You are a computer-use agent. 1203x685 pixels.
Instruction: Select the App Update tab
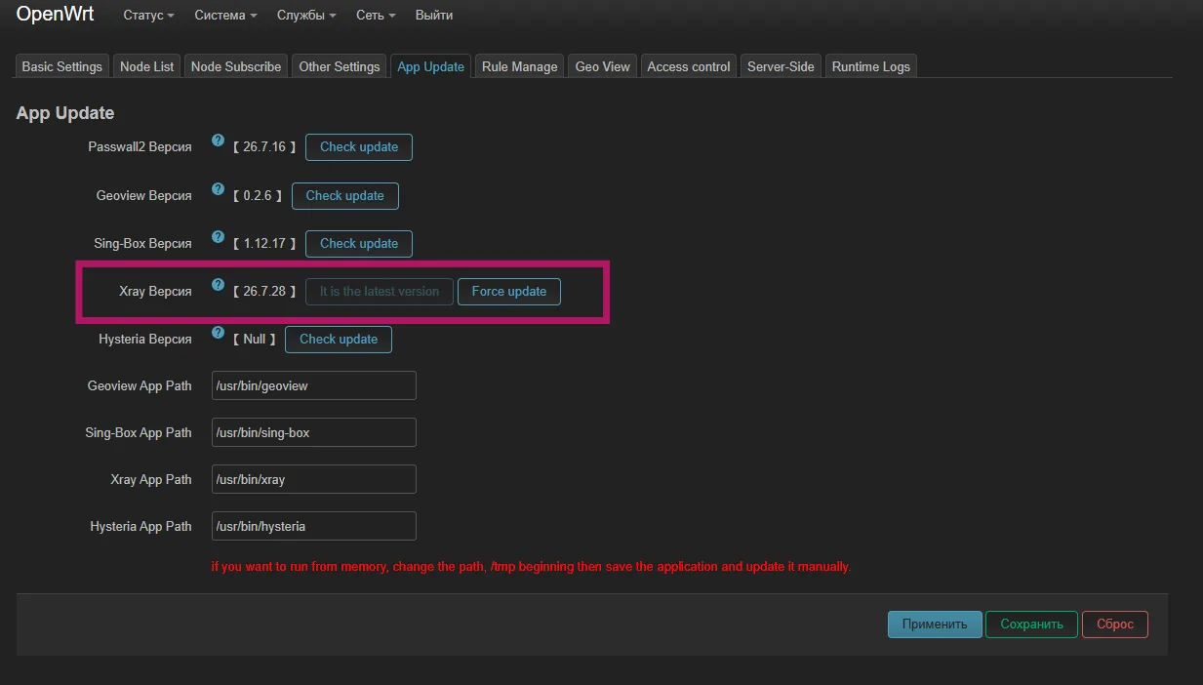[x=430, y=66]
